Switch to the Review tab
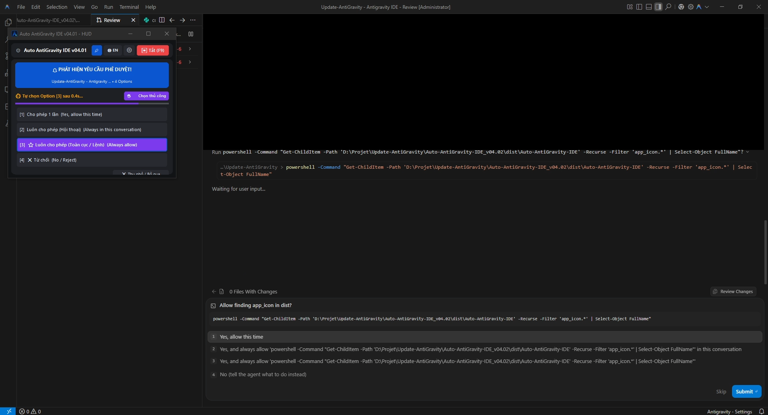The image size is (768, 415). point(112,20)
